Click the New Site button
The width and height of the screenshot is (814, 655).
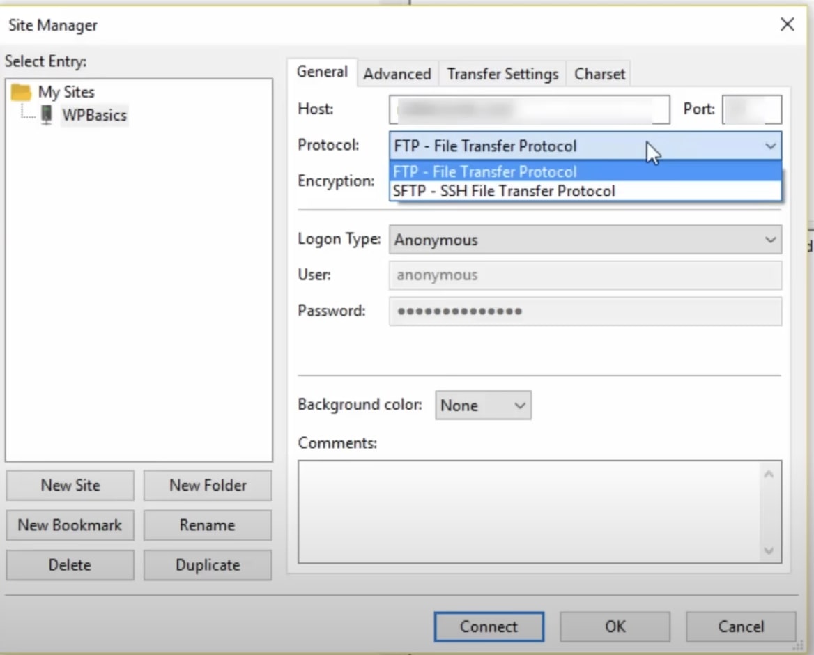70,485
